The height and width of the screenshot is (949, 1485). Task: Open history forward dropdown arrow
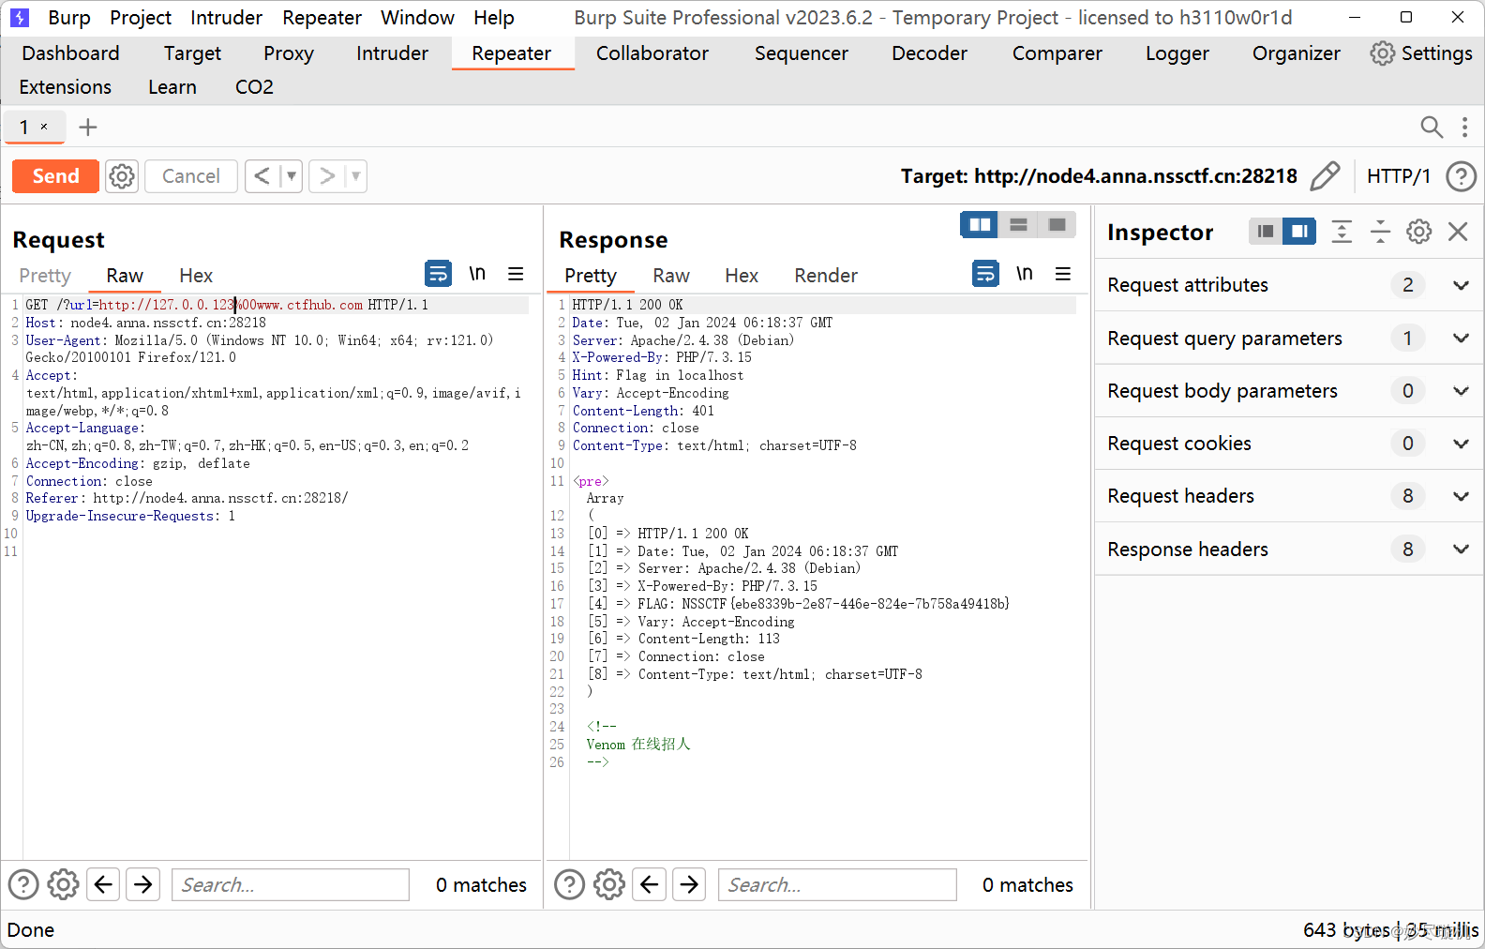pyautogui.click(x=356, y=176)
